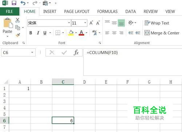Toggle Italic formatting

coord(38,33)
